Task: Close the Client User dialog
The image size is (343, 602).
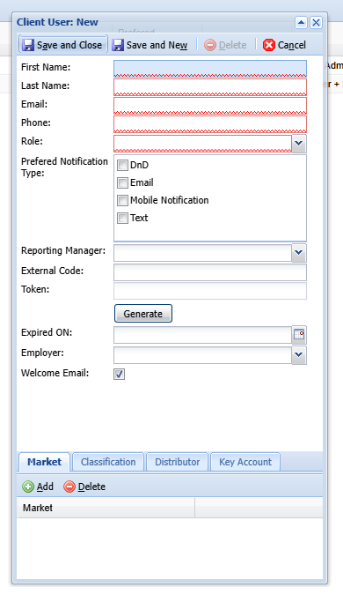Action: [316, 22]
